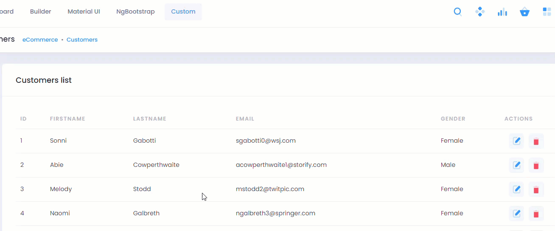
Task: Select ID cell 3
Action: [22, 189]
